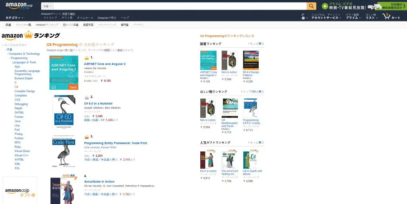This screenshot has height=204, width=407.
Task: Select the 専門書 subnav item
Action: pyautogui.click(x=124, y=25)
